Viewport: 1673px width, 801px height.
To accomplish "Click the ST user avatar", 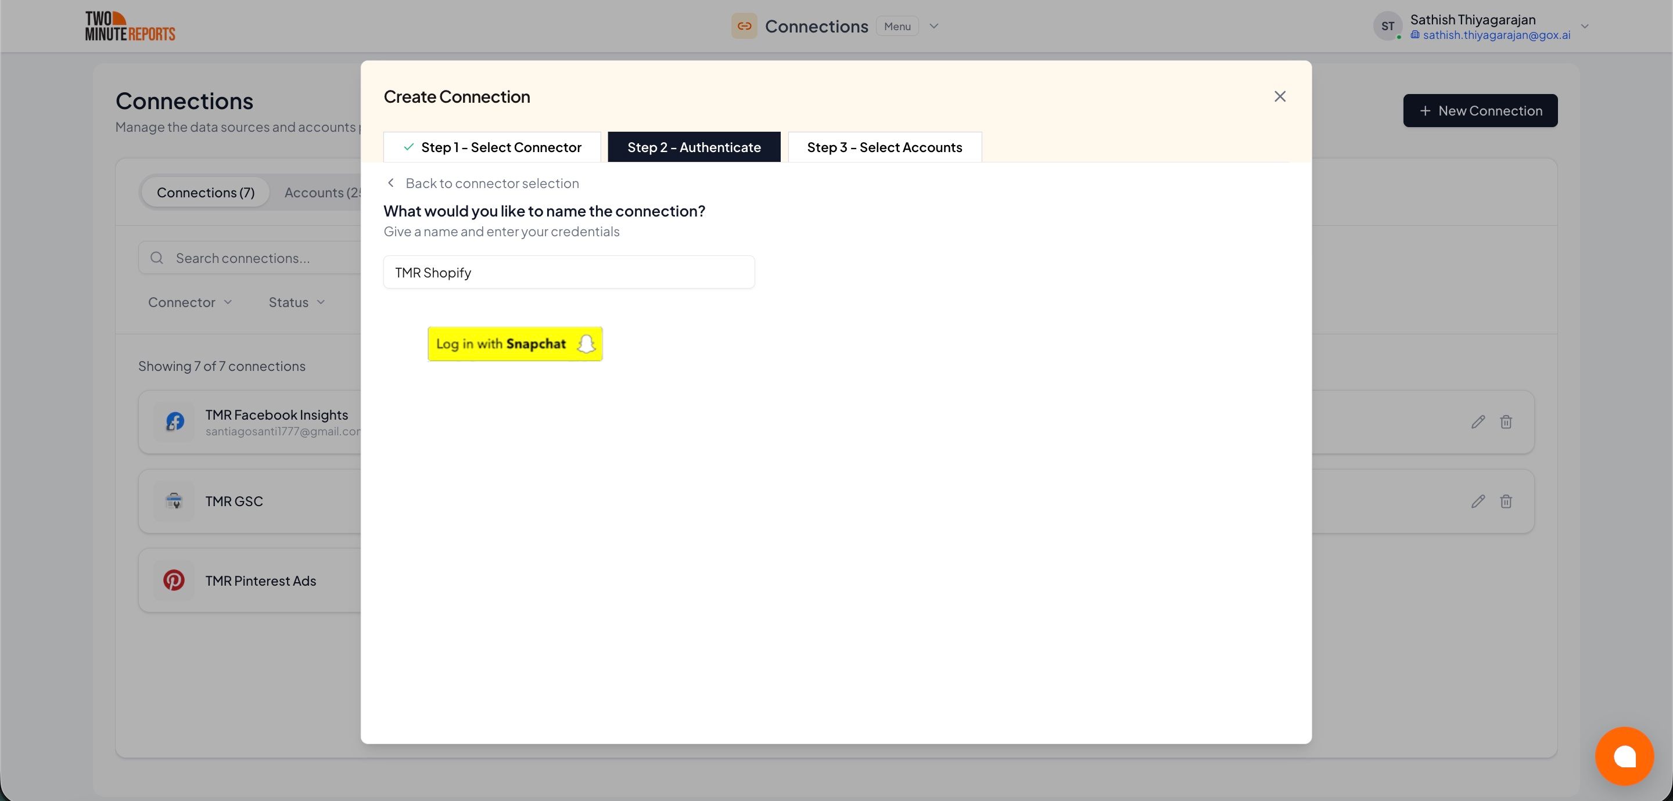I will coord(1387,26).
